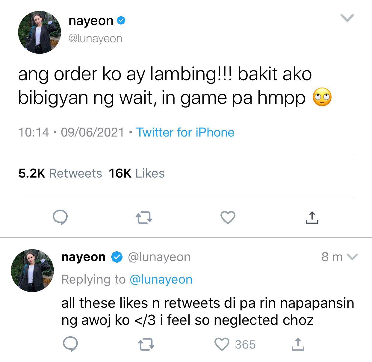The height and width of the screenshot is (362, 372).
Task: Reply to the 'neglected choz' reply tweet
Action: [70, 344]
